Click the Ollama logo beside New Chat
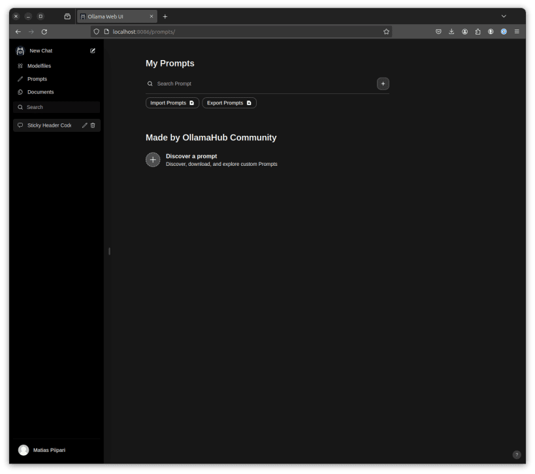This screenshot has width=535, height=474. point(20,50)
